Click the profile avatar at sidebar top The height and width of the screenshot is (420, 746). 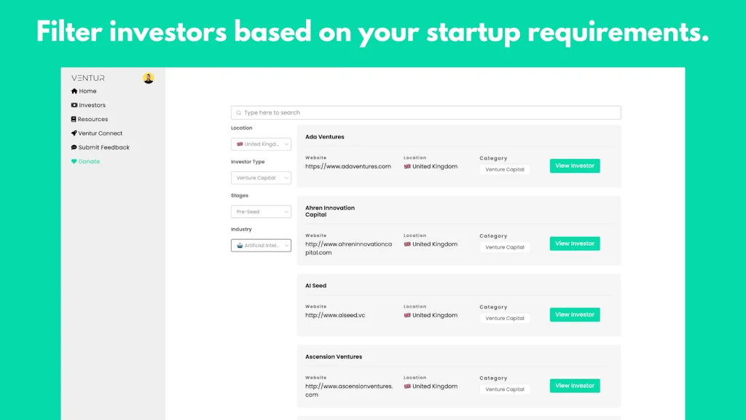pos(149,77)
